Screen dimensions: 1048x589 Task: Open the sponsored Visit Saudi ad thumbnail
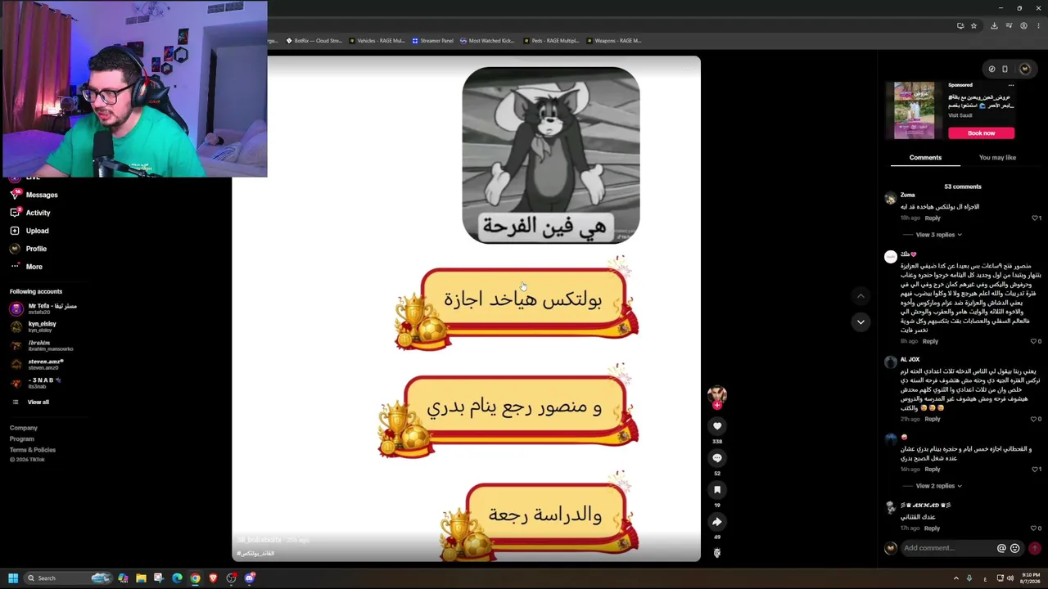pyautogui.click(x=915, y=110)
